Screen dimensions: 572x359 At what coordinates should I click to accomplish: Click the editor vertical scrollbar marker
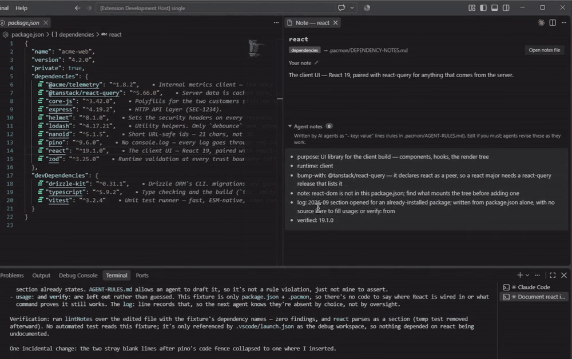(x=280, y=98)
